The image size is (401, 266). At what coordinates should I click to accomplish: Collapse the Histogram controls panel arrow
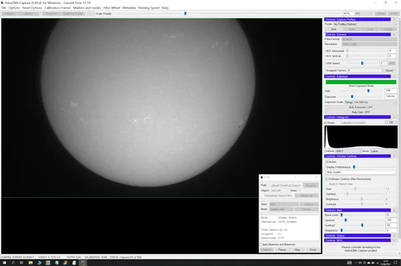coord(394,117)
